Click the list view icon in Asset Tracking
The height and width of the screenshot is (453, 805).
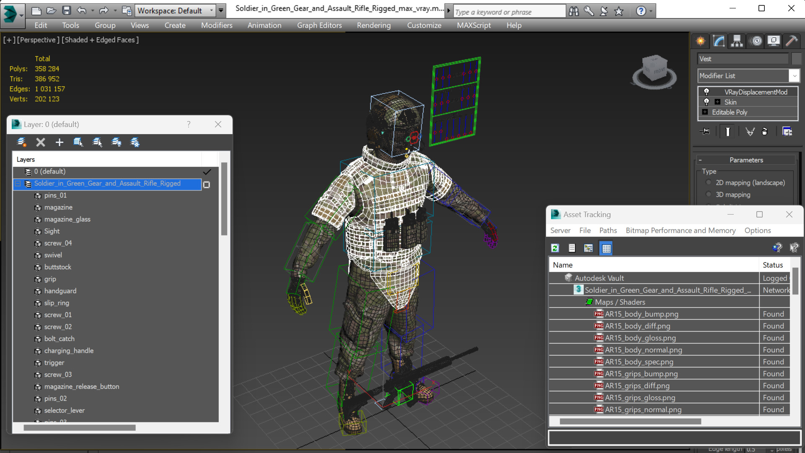point(572,248)
